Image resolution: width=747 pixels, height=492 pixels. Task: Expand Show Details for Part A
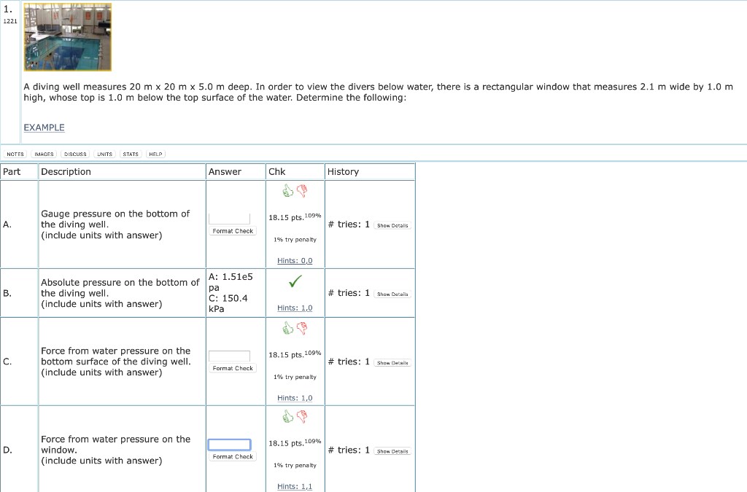click(392, 225)
